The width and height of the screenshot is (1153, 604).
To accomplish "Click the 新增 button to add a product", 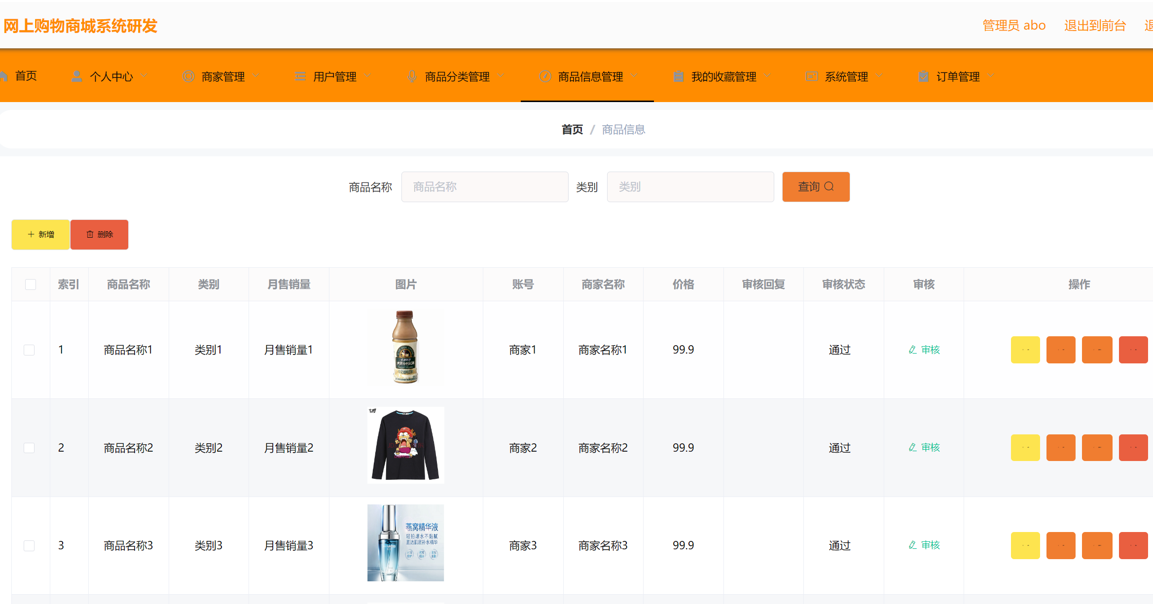I will (40, 234).
